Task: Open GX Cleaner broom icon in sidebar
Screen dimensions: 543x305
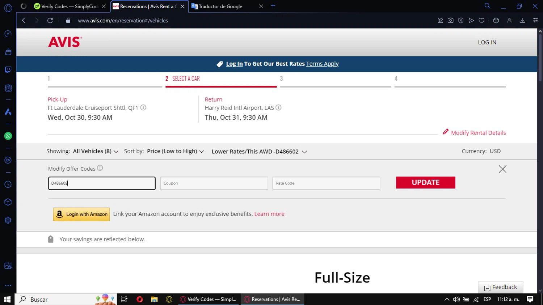Action: click(8, 52)
